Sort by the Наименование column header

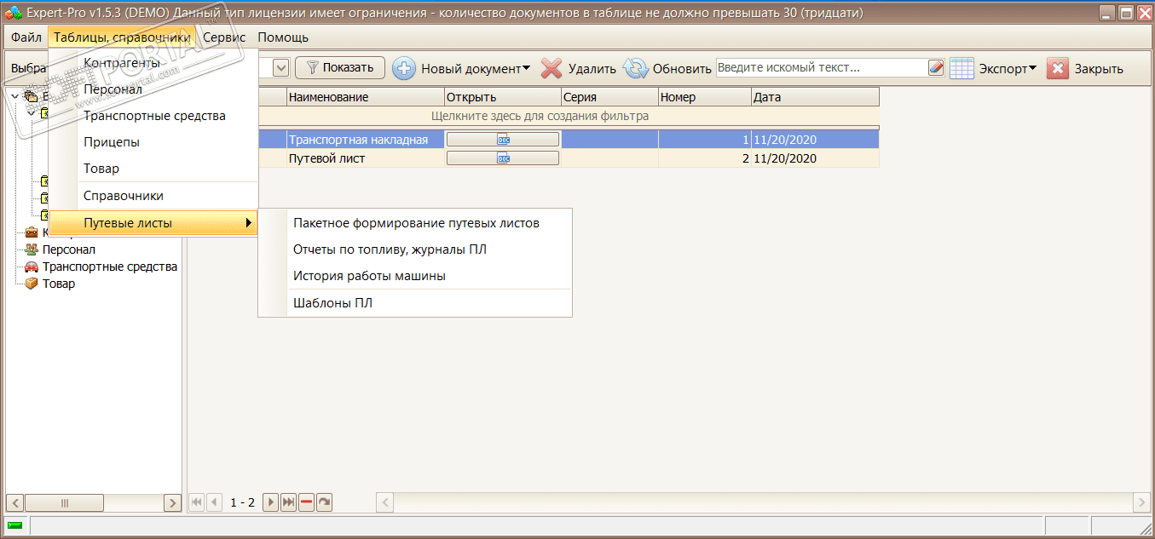366,97
